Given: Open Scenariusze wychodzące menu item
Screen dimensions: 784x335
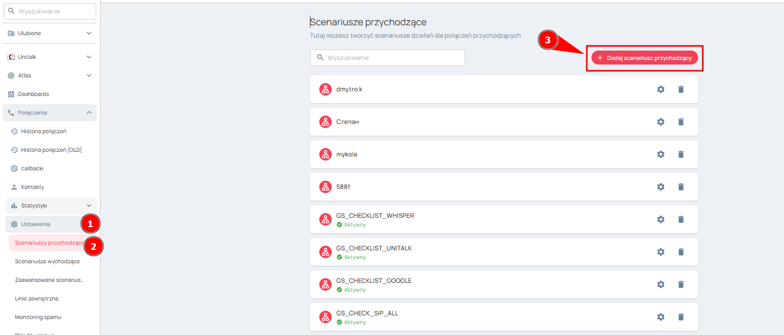Looking at the screenshot, I should [x=47, y=261].
